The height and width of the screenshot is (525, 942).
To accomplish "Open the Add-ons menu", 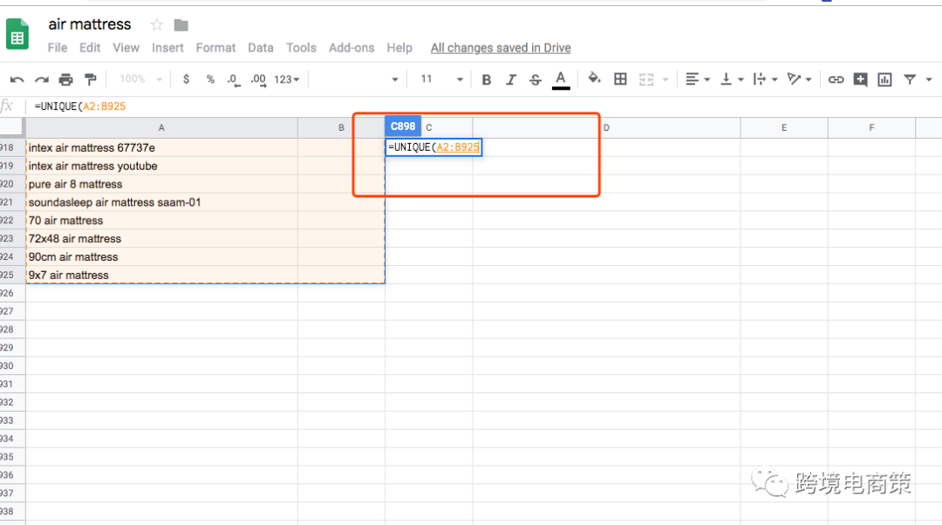I will (352, 48).
